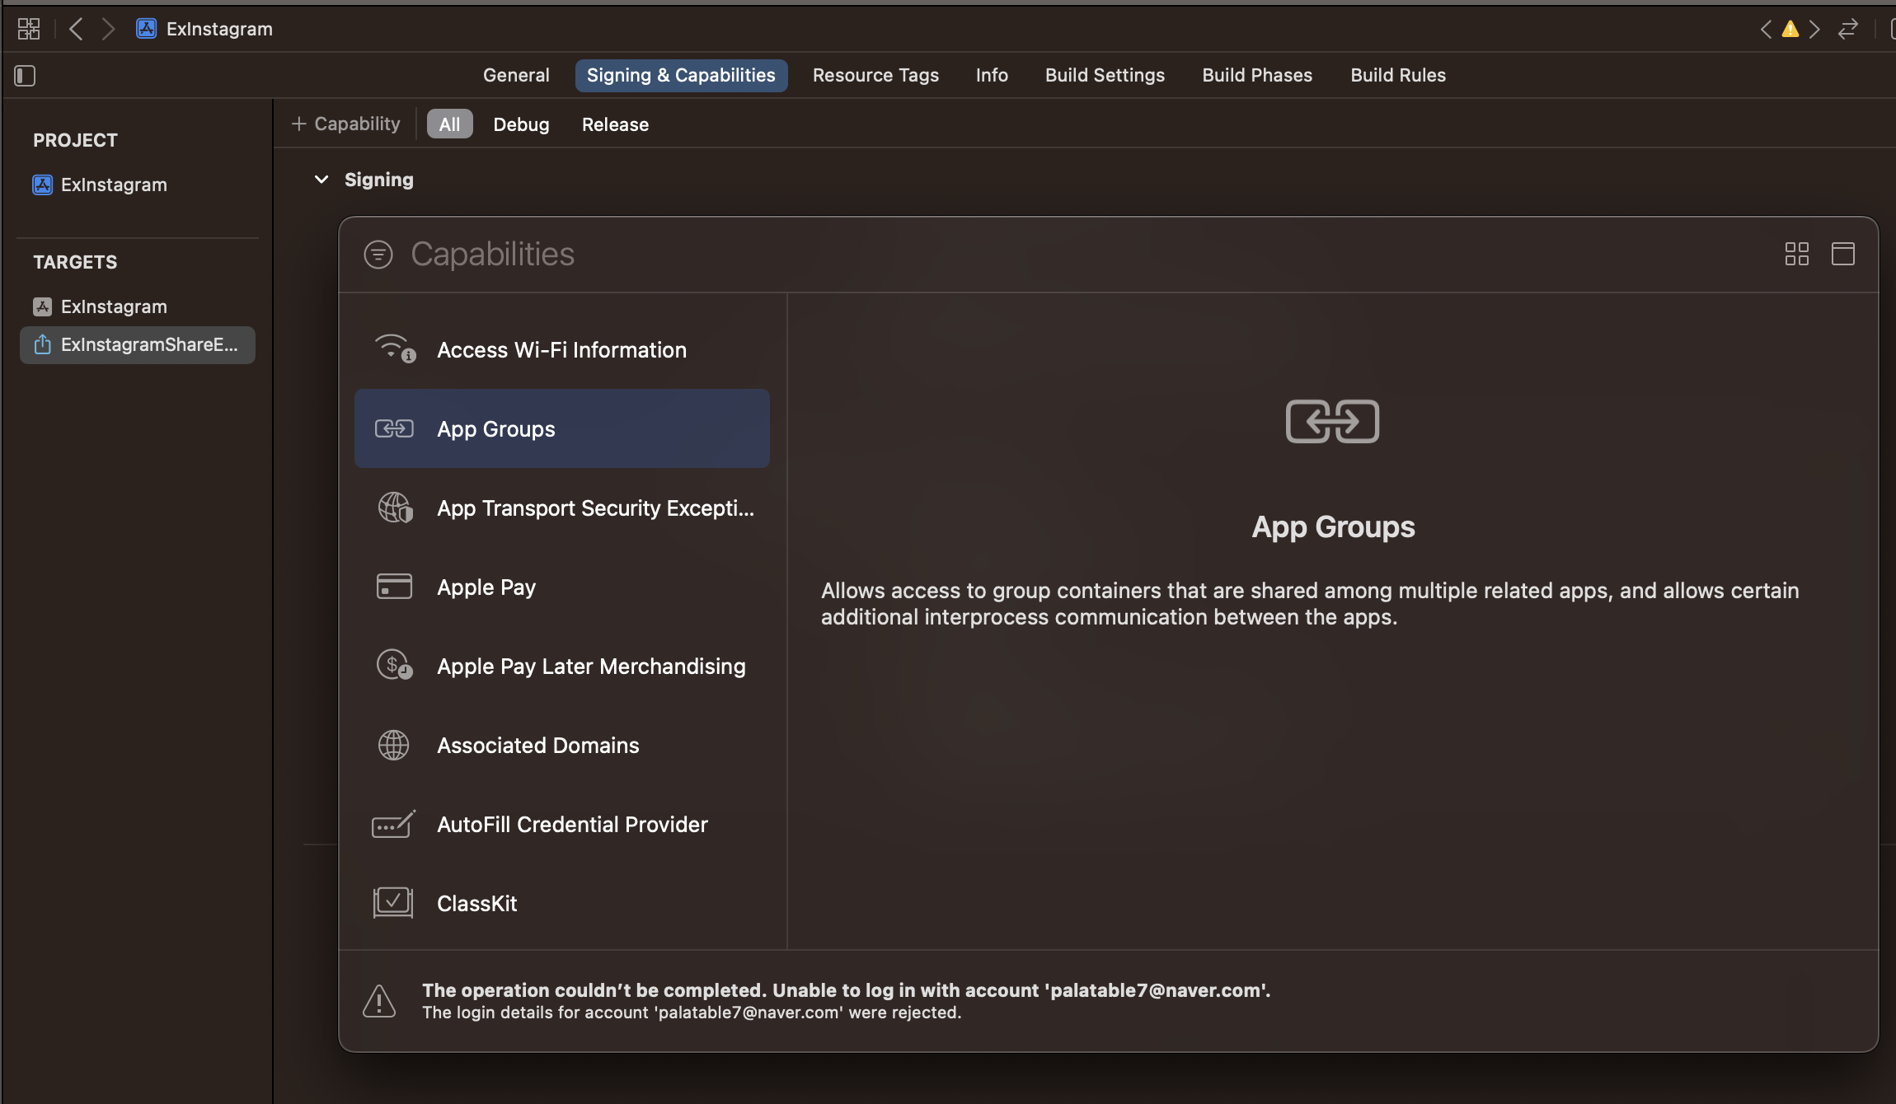Screen dimensions: 1896x1104
Task: Select the Release configuration filter
Action: pos(615,124)
